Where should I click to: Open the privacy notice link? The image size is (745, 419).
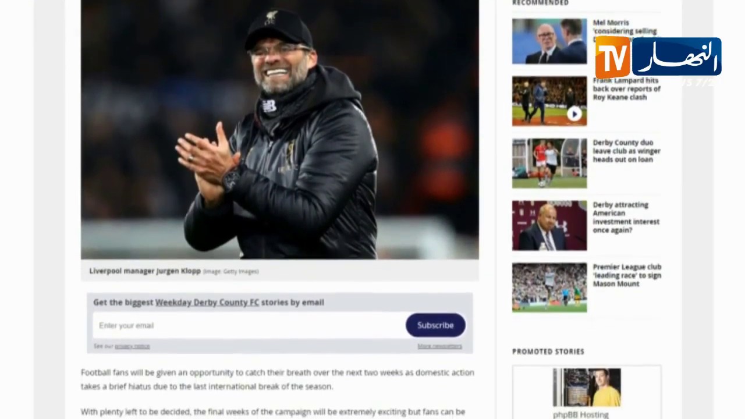coord(132,346)
